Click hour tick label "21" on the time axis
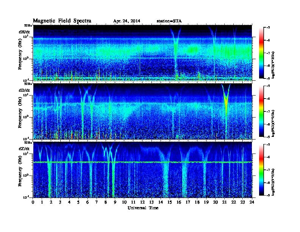The width and height of the screenshot is (300, 232). click(x=224, y=202)
